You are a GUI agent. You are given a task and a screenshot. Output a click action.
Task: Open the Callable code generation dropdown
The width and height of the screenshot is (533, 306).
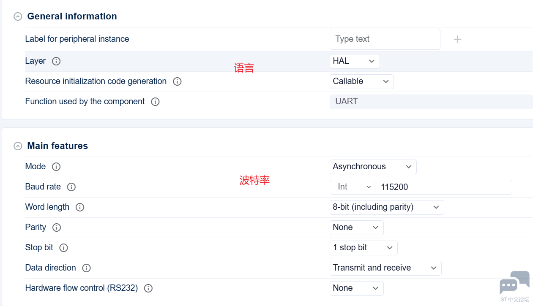(361, 81)
